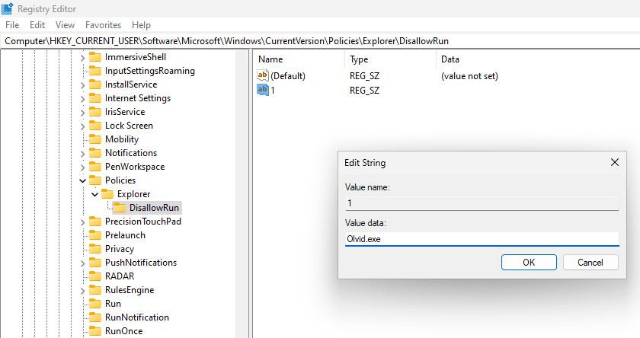Expand the Internet Settings tree node
This screenshot has width=640, height=338.
82,98
